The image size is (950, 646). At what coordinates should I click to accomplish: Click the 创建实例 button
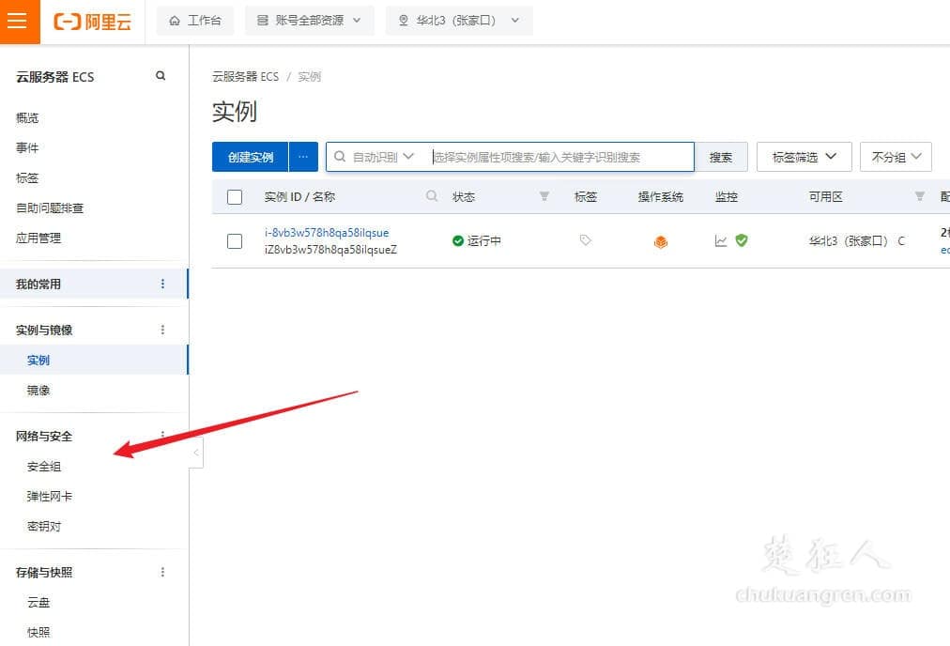(250, 157)
